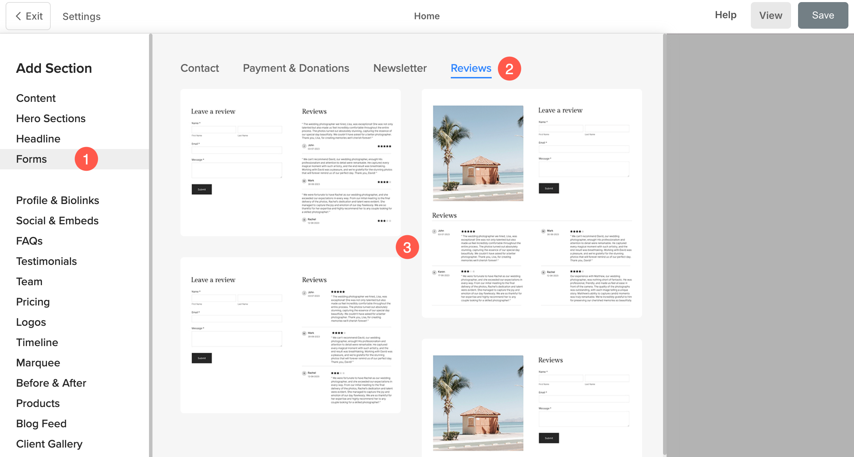This screenshot has height=457, width=854.
Task: Open the Social & Embeds category
Action: [57, 221]
